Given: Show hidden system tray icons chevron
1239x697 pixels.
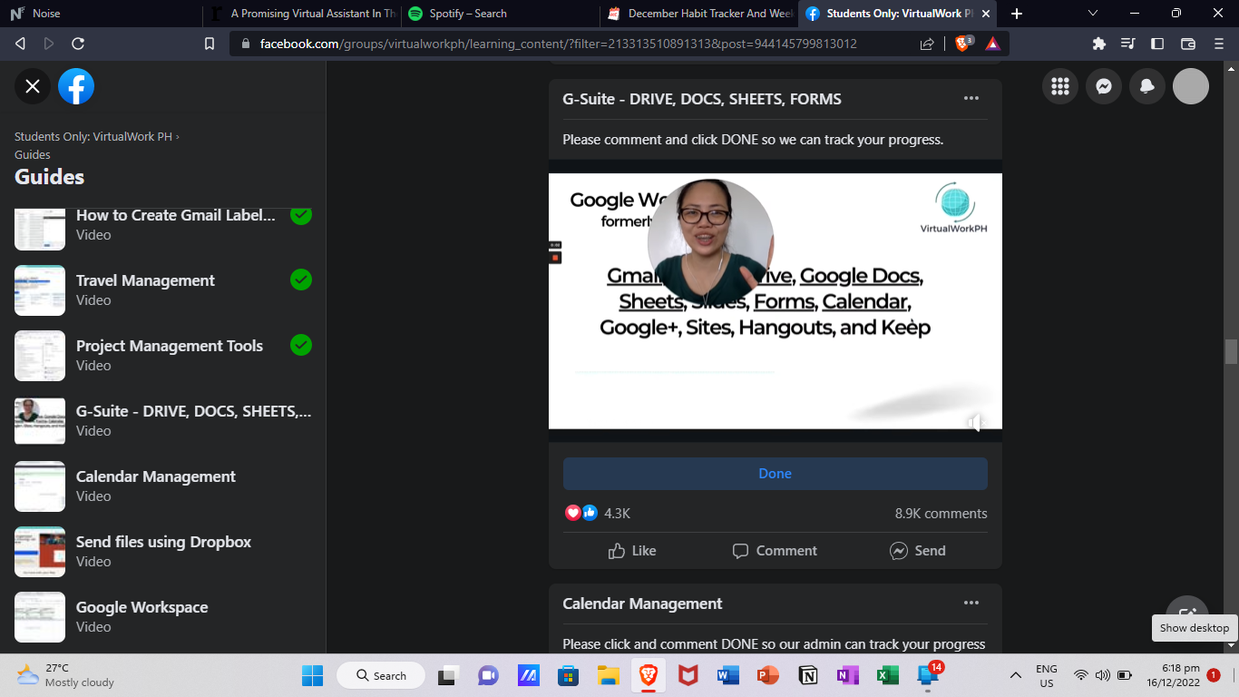Looking at the screenshot, I should (x=1016, y=675).
